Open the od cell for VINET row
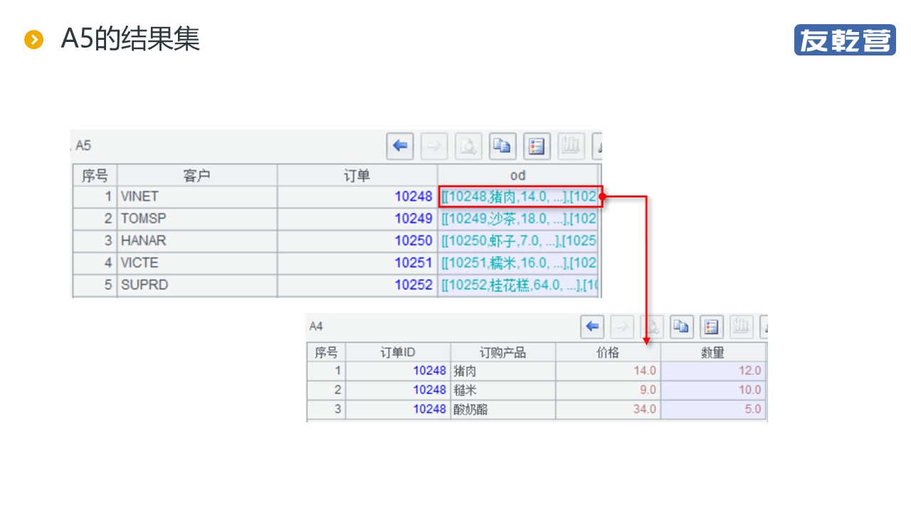This screenshot has width=911, height=512. [x=520, y=196]
